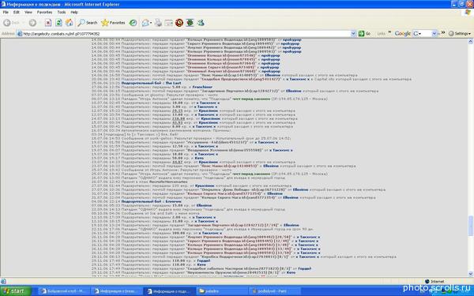Viewport: 474px width, 296px height.
Task: Open the Edit menu
Action: [x=17, y=12]
